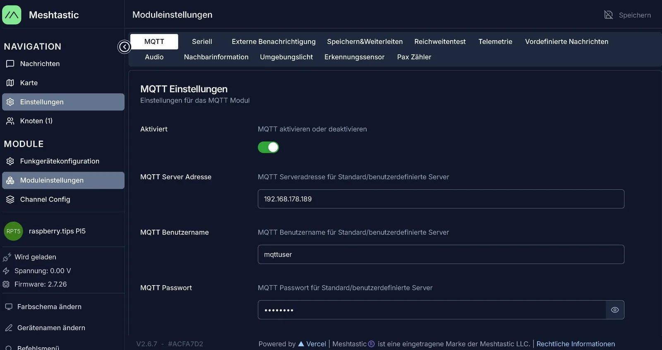Screen dimensions: 662x350
Task: Select Einstellungen in the sidebar
Action: coord(63,102)
